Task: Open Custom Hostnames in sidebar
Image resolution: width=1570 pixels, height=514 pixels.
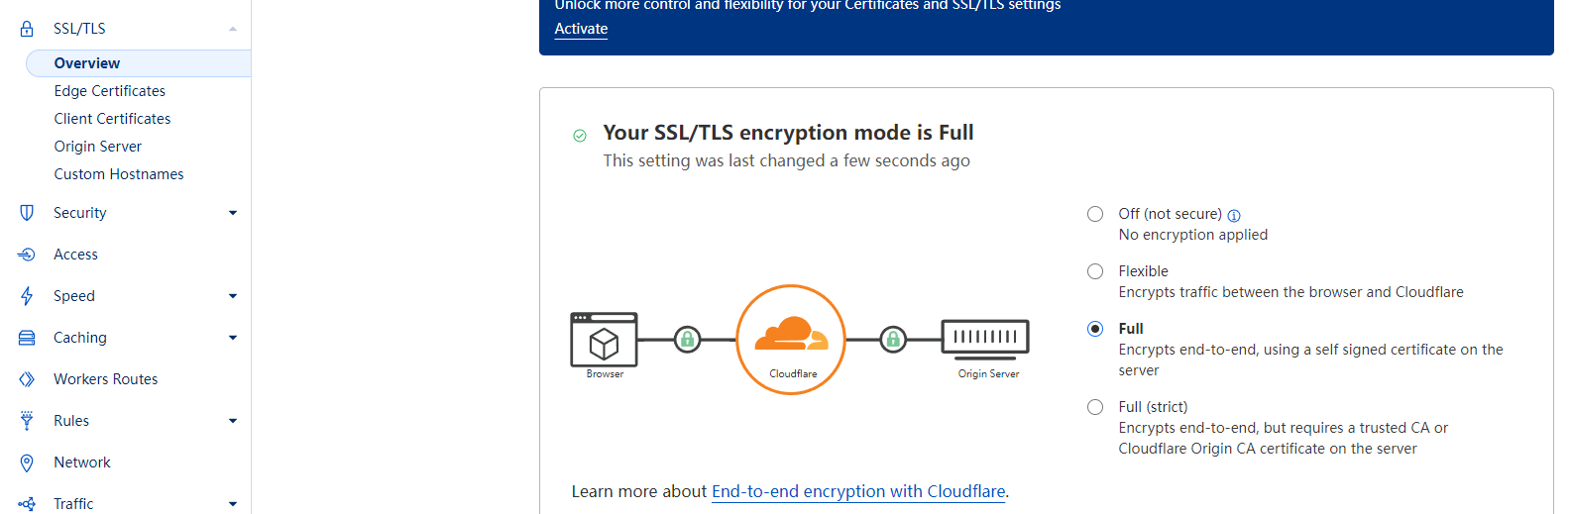Action: (119, 174)
